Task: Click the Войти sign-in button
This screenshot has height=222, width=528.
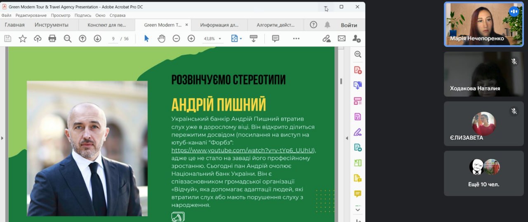Action: click(x=349, y=25)
